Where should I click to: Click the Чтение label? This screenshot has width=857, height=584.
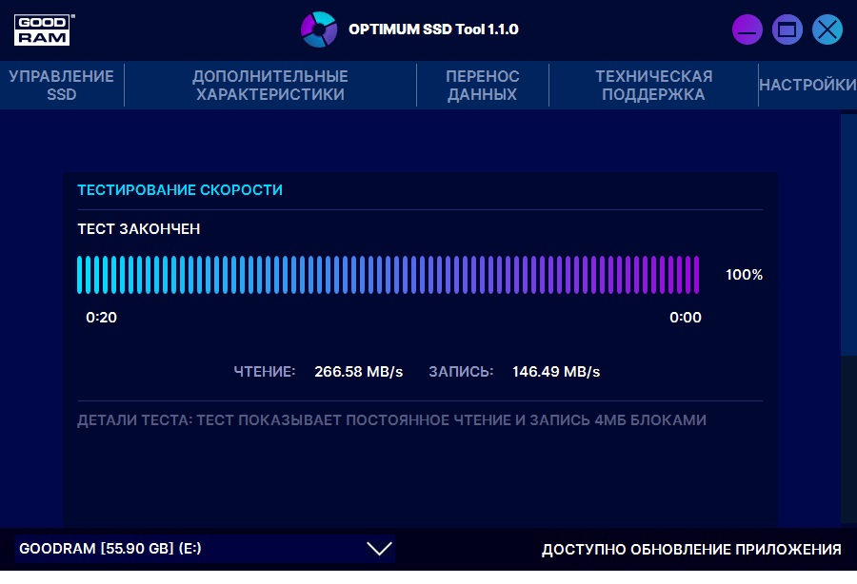[265, 372]
